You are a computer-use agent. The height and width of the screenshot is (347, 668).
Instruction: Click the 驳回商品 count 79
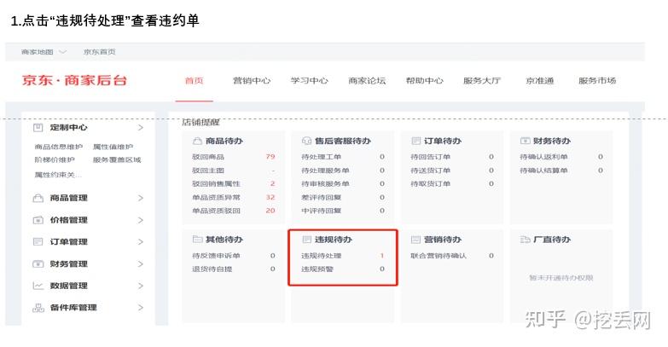[270, 157]
